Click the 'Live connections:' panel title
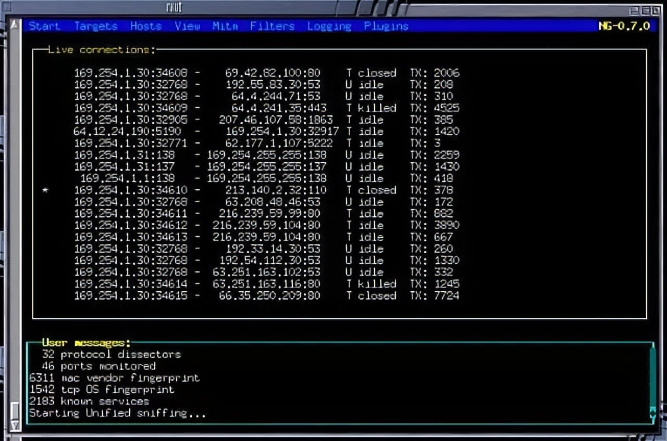Screen dimensions: 667x441 (102, 50)
